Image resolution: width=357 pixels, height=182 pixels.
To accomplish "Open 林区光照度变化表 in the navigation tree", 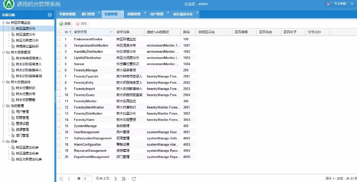I will 29,159.
